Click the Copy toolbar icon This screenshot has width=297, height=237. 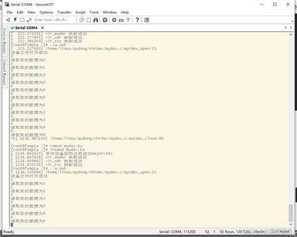click(81, 20)
